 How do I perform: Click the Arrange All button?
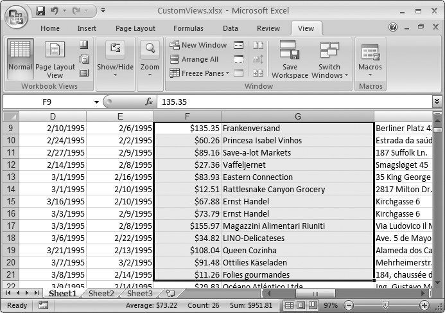pyautogui.click(x=195, y=59)
